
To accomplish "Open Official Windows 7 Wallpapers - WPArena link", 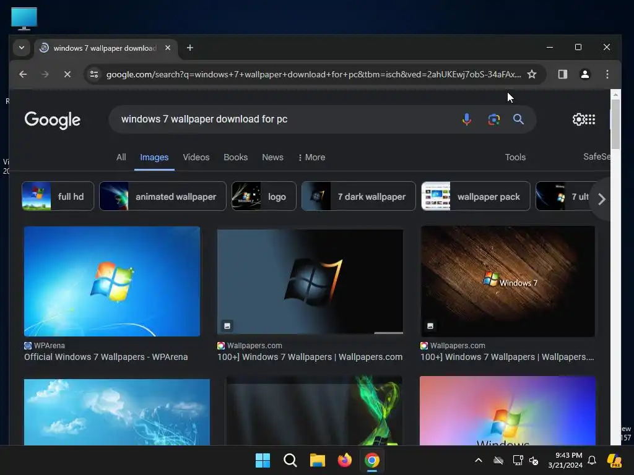I will click(x=106, y=357).
